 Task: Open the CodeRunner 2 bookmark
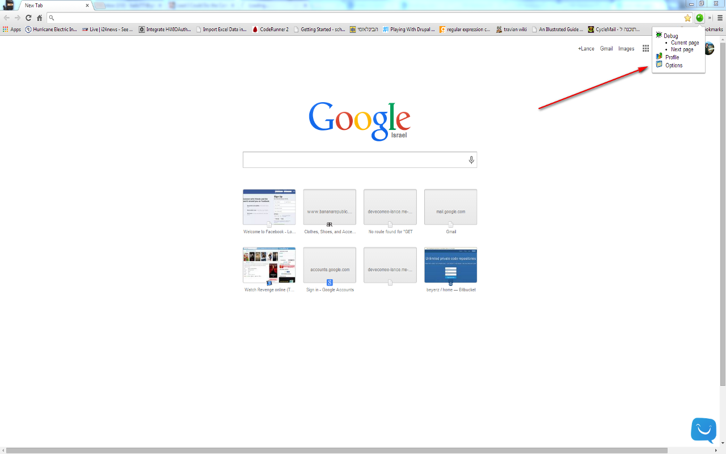[271, 30]
